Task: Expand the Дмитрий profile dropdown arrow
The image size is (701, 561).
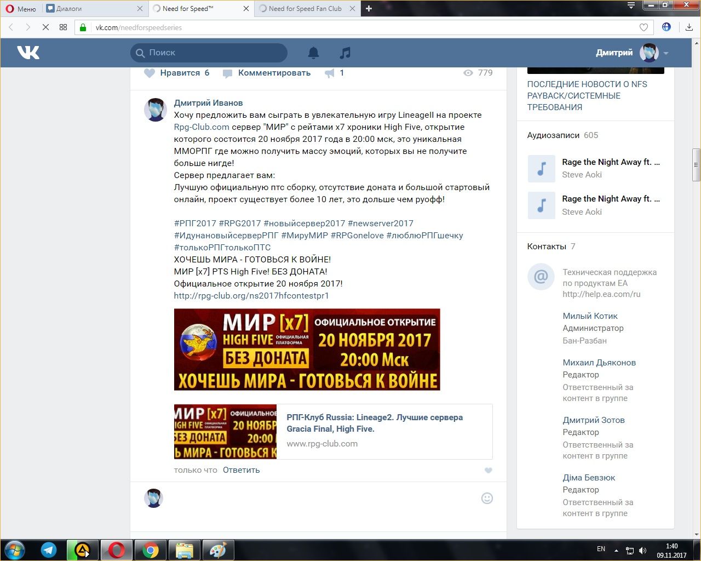Action: coord(666,53)
